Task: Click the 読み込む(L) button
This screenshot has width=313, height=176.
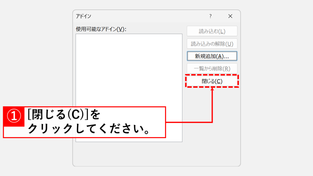Action: [x=212, y=31]
